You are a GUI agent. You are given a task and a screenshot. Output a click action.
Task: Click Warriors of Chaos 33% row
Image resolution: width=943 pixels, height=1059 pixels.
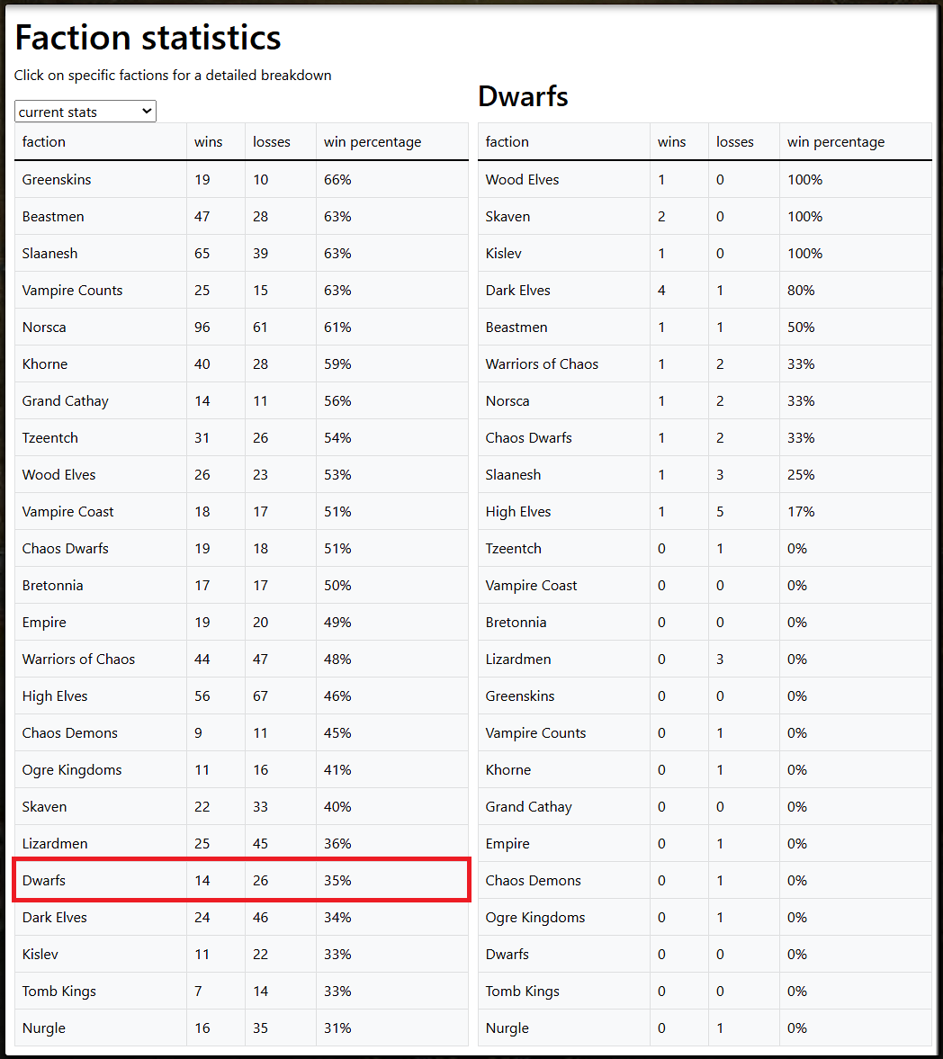(x=705, y=364)
